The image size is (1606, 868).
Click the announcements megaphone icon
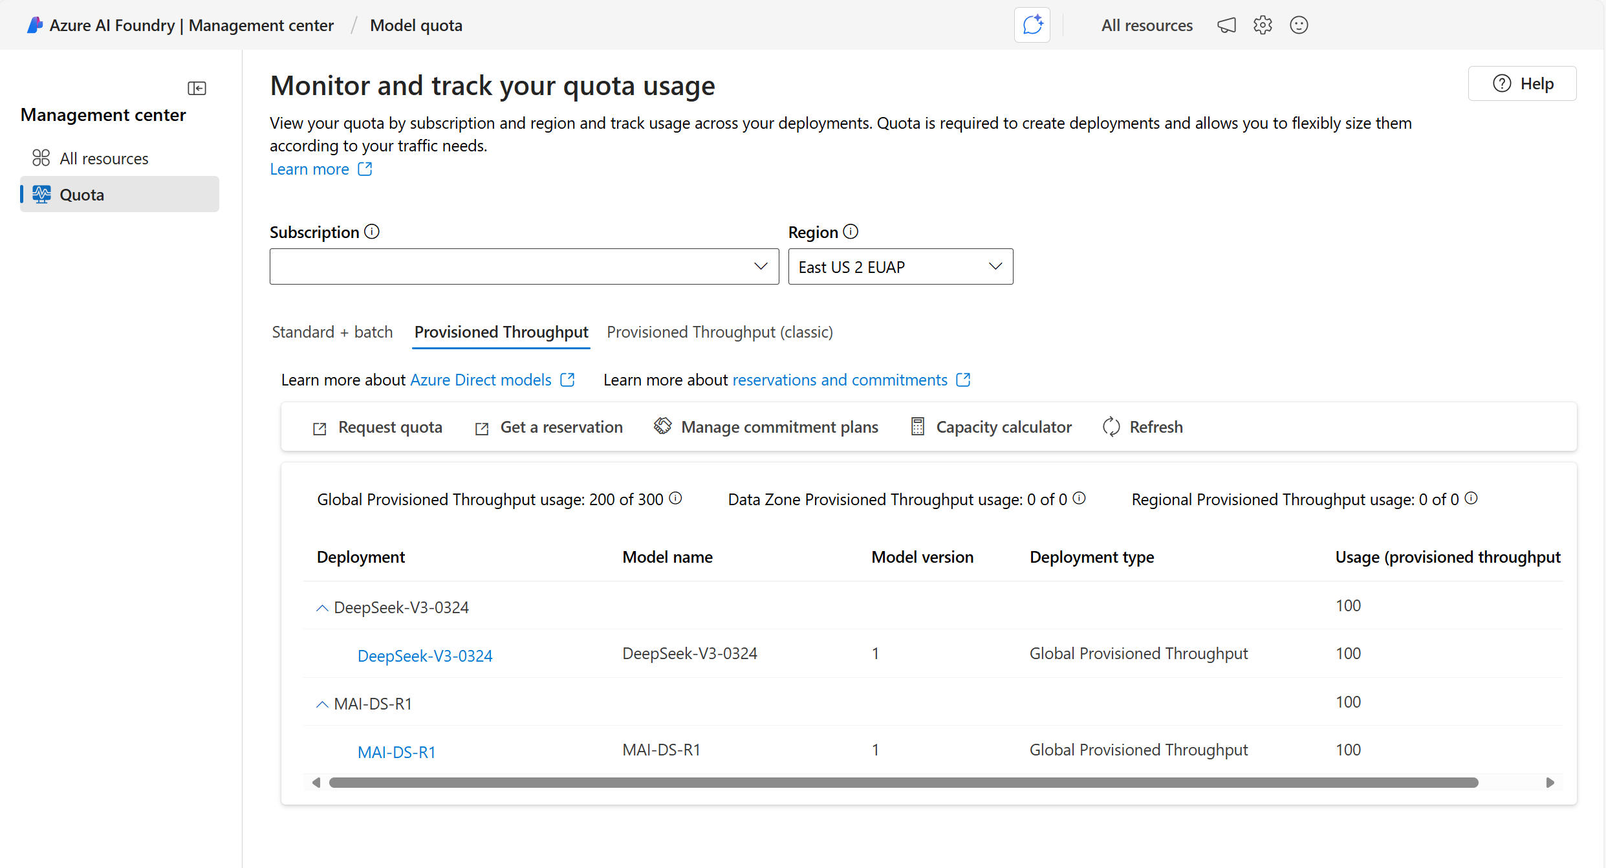(1226, 25)
